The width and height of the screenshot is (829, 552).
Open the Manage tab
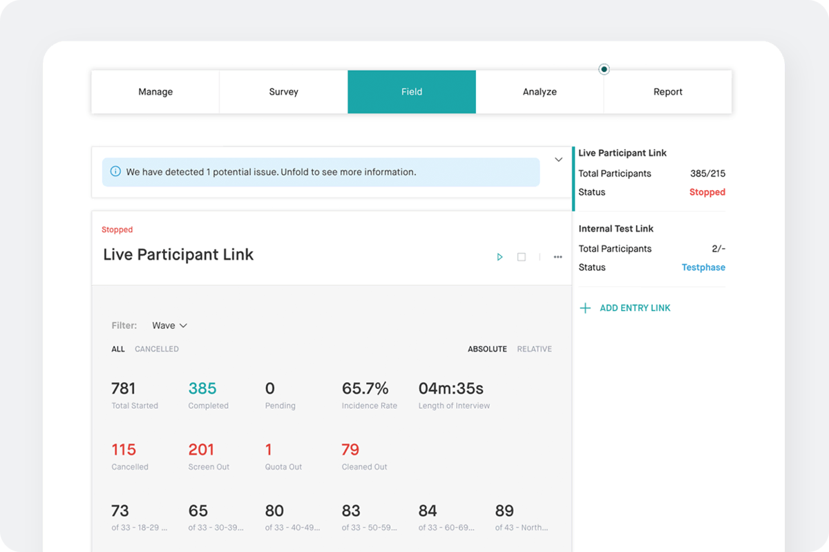155,91
